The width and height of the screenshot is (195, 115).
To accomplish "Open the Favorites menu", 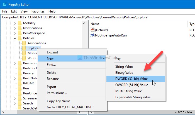I will (38, 11).
